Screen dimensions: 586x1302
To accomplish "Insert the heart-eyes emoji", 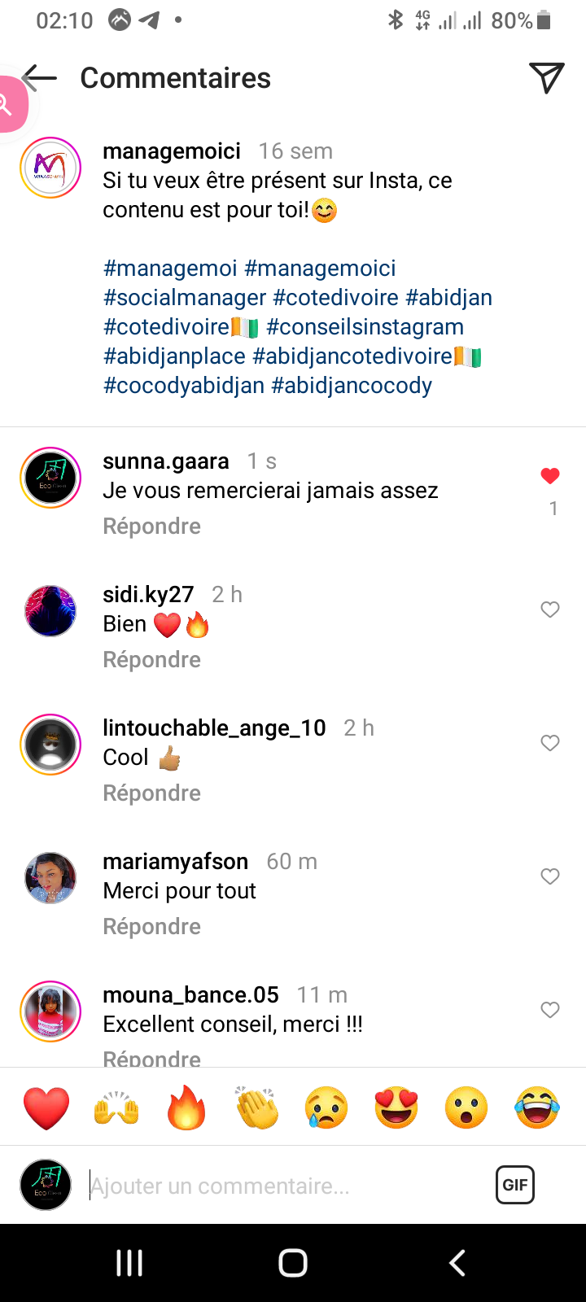I will coord(396,1108).
